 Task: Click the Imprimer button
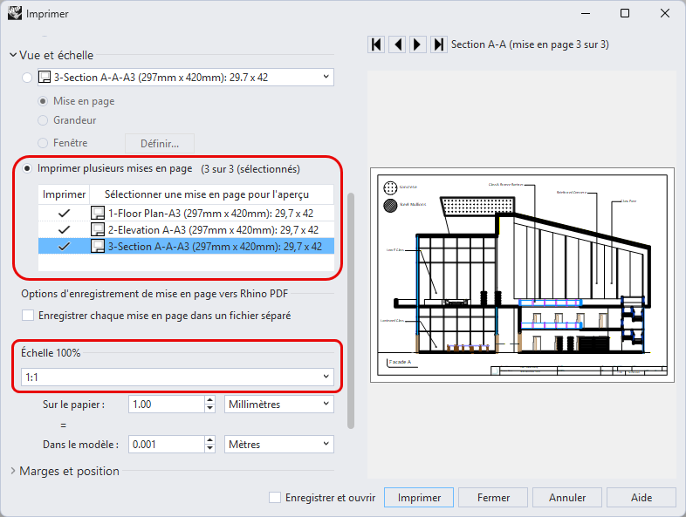[419, 498]
